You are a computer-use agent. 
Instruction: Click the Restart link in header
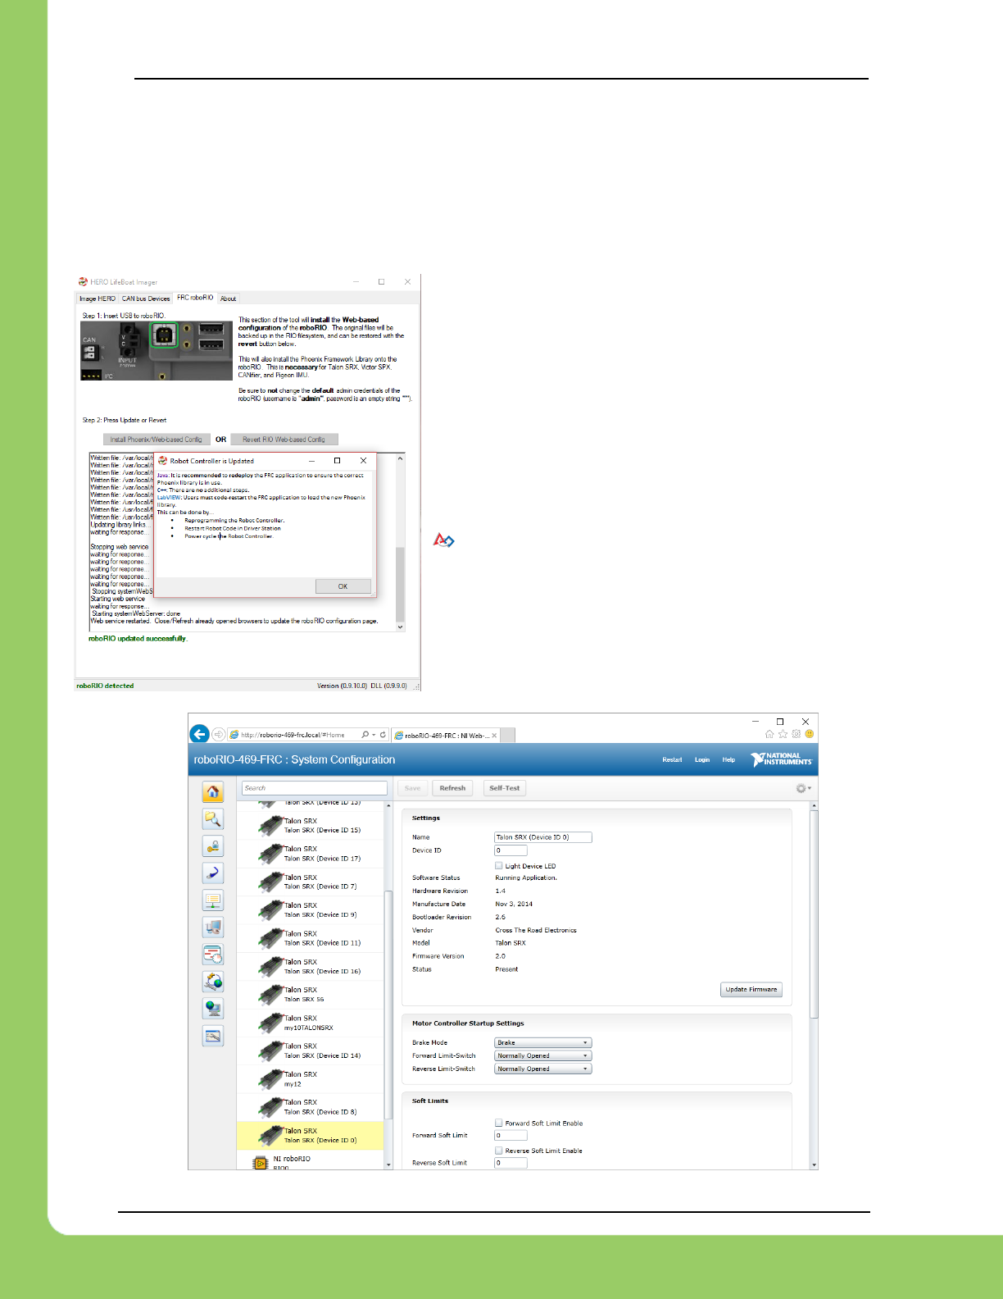pos(672,759)
